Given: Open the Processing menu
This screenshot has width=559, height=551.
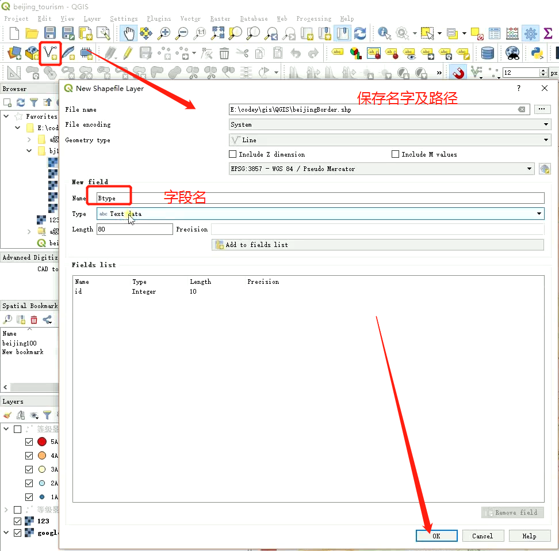Looking at the screenshot, I should tap(314, 18).
